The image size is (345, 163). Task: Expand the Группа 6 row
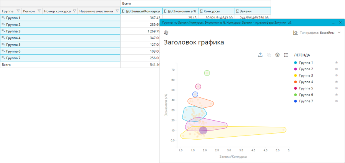pos(3,51)
